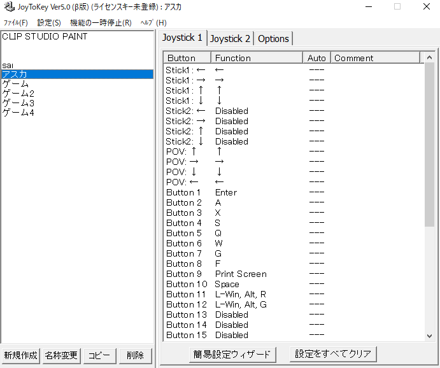Select the CLIP STUDIO PAINT profile
This screenshot has width=440, height=368.
(x=78, y=36)
